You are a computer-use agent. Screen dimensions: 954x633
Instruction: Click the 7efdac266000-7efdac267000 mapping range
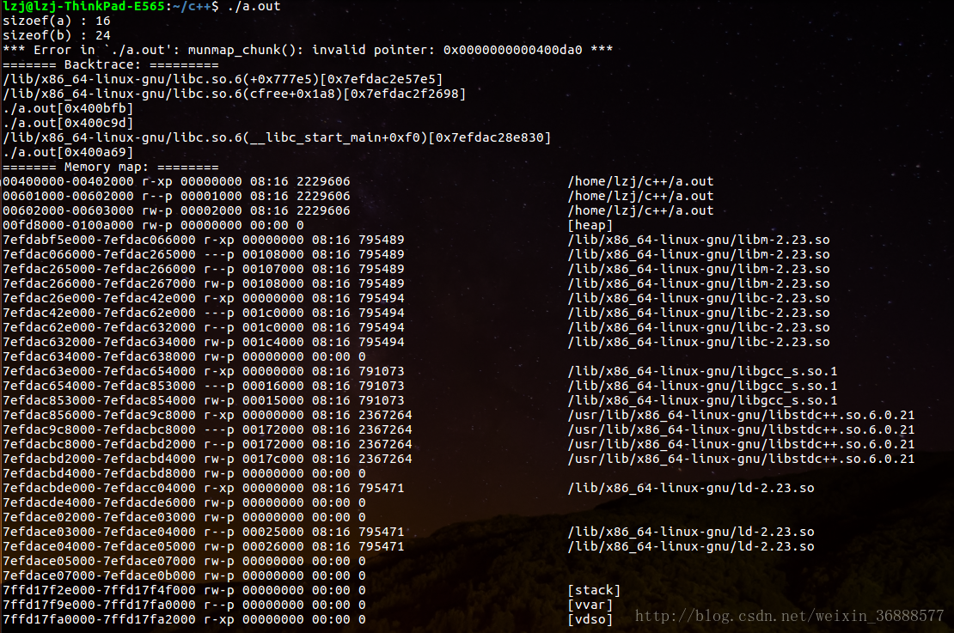pos(99,284)
